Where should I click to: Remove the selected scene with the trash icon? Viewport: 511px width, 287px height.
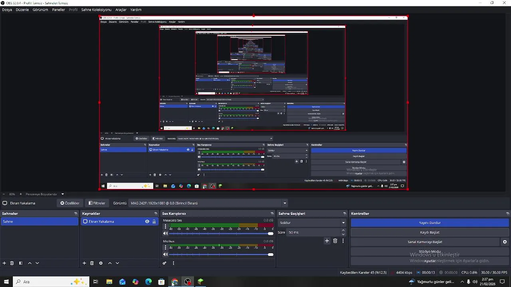(12, 263)
